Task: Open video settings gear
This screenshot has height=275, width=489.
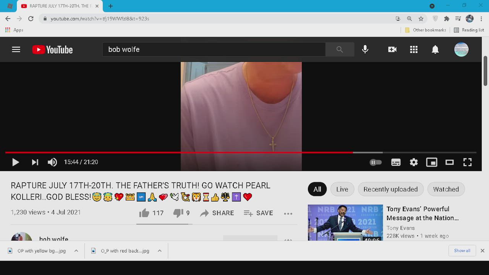Action: click(x=414, y=162)
